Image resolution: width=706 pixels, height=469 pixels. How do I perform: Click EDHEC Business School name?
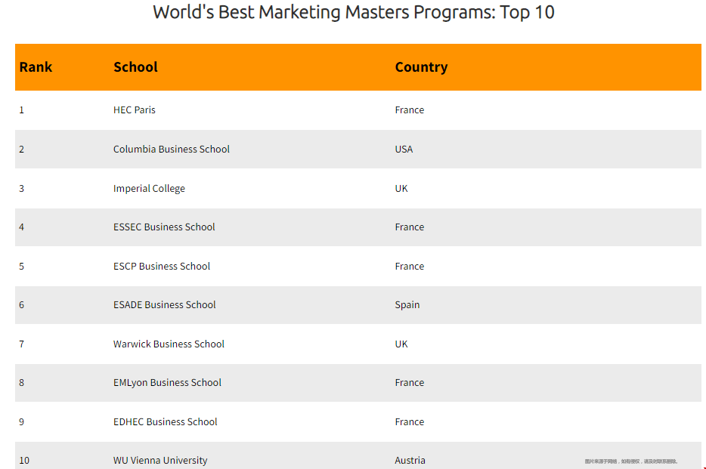[166, 421]
